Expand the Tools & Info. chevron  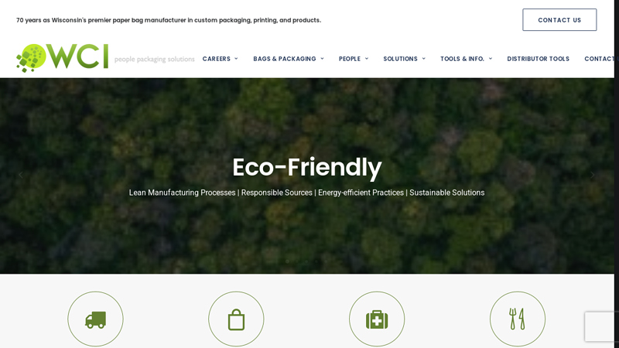click(x=491, y=59)
